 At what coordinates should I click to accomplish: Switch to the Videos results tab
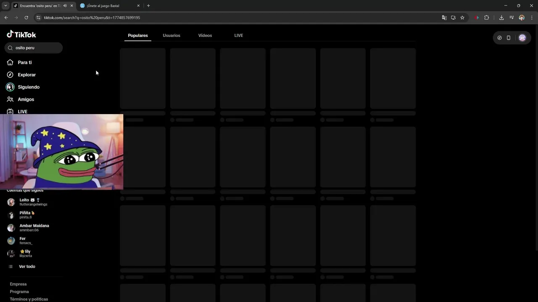(205, 36)
